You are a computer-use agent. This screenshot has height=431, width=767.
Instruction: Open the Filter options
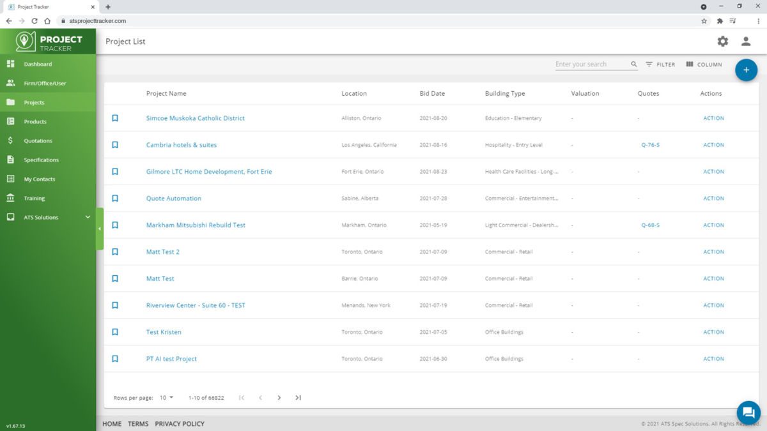[x=660, y=64]
